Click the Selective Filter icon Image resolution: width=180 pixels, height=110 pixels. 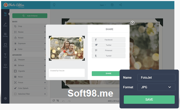pyautogui.click(x=15, y=94)
